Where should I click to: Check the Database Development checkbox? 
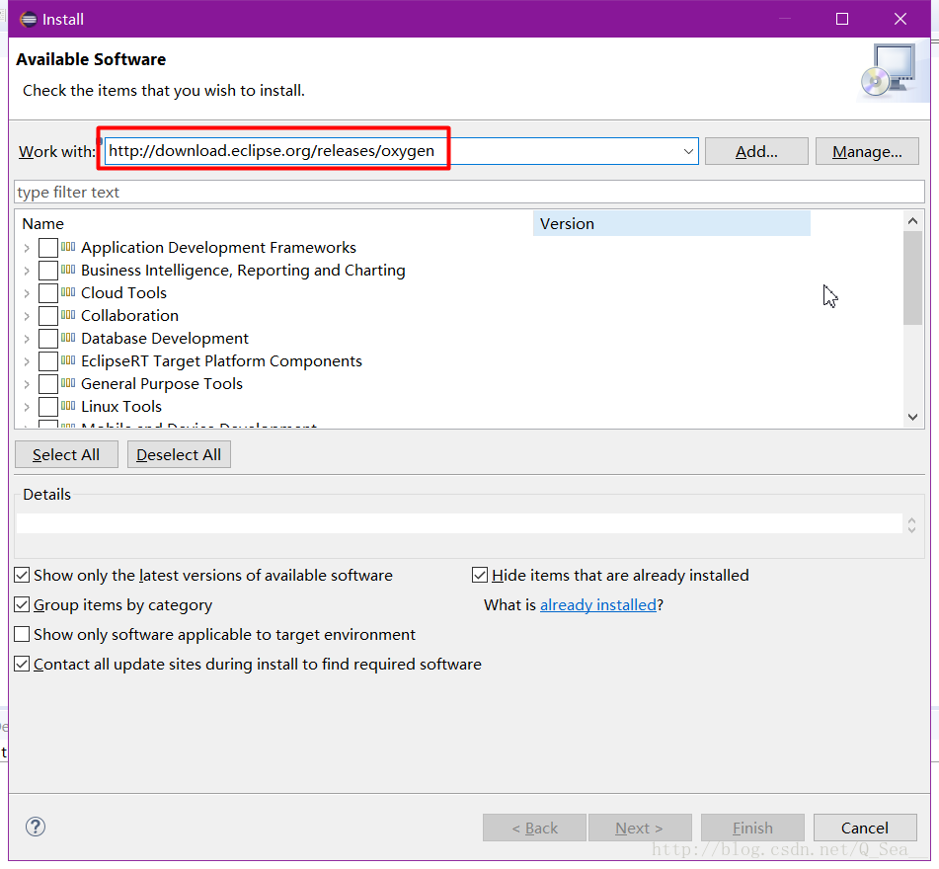[x=48, y=339]
